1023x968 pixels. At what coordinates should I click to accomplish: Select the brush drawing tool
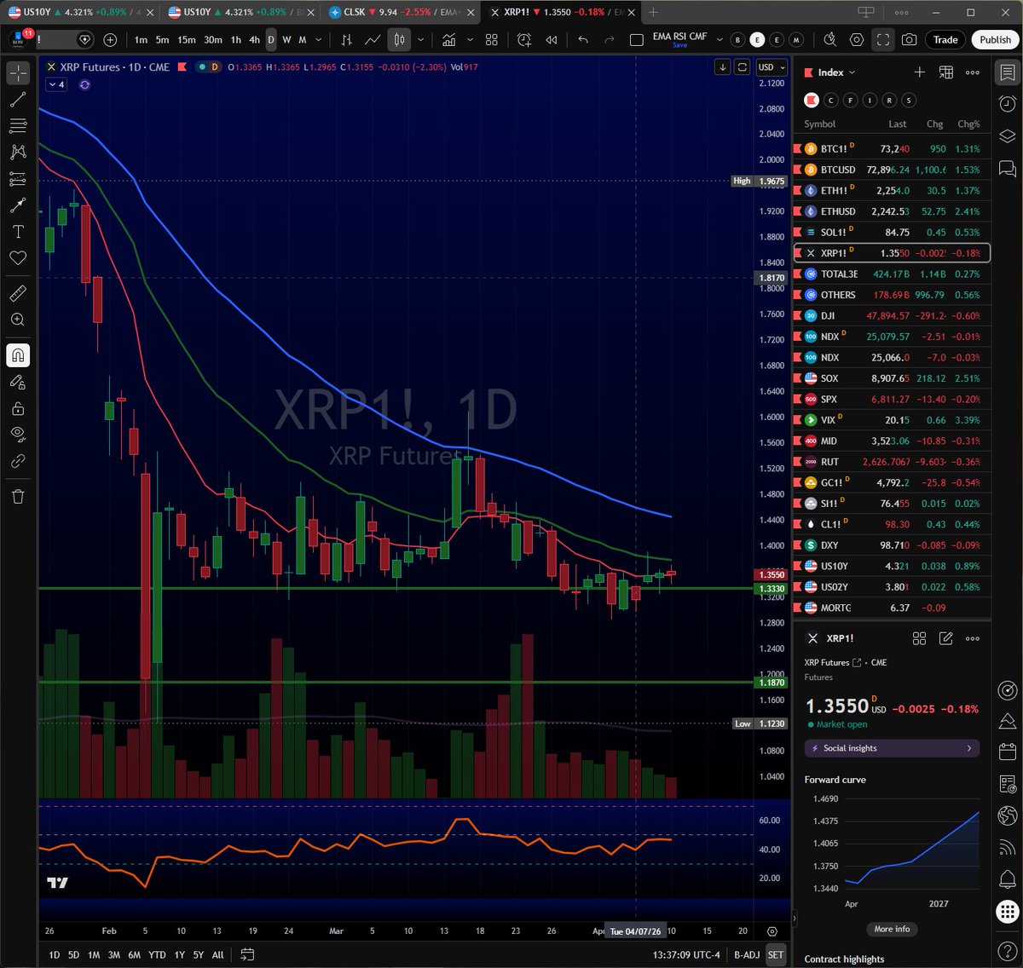tap(18, 205)
